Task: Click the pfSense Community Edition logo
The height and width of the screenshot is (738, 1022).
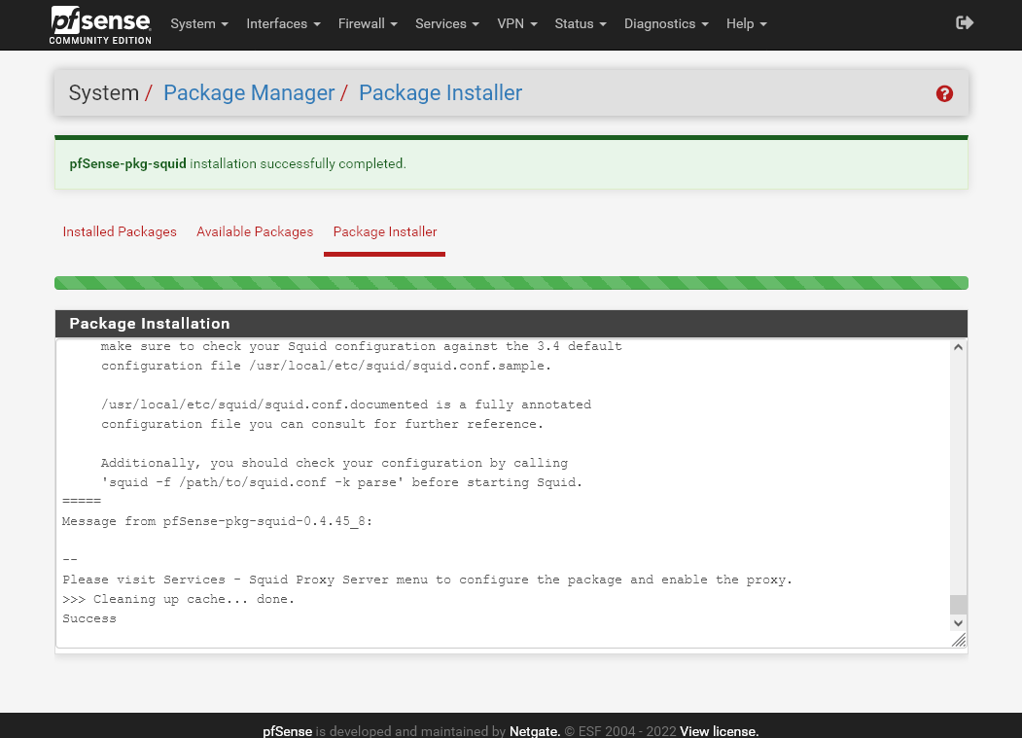Action: pos(101,24)
